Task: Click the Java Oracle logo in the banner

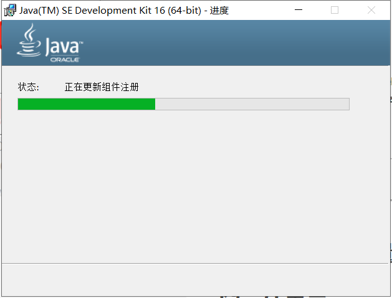Action: pos(50,43)
